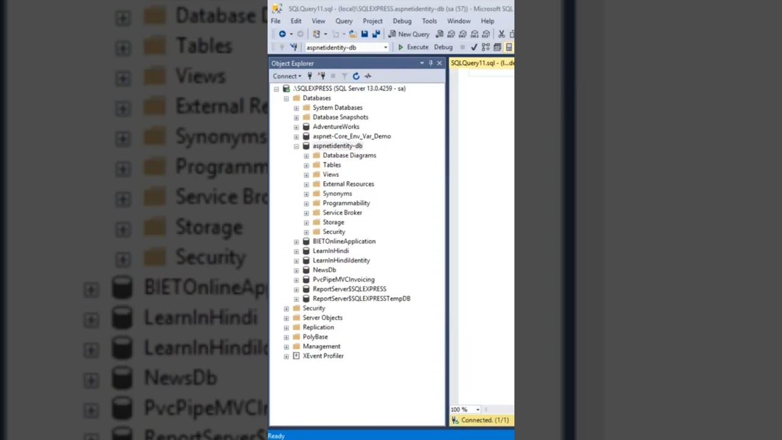The width and height of the screenshot is (782, 440).
Task: Collapse the aspnetidentity-db database node
Action: point(296,146)
